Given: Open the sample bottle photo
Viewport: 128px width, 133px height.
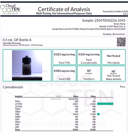Looking at the screenshot, I should (x=27, y=65).
